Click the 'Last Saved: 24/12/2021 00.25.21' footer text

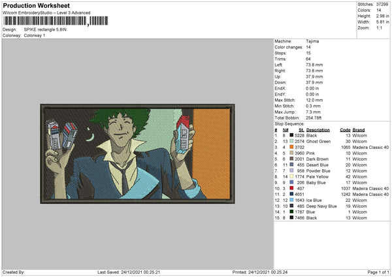tap(129, 272)
